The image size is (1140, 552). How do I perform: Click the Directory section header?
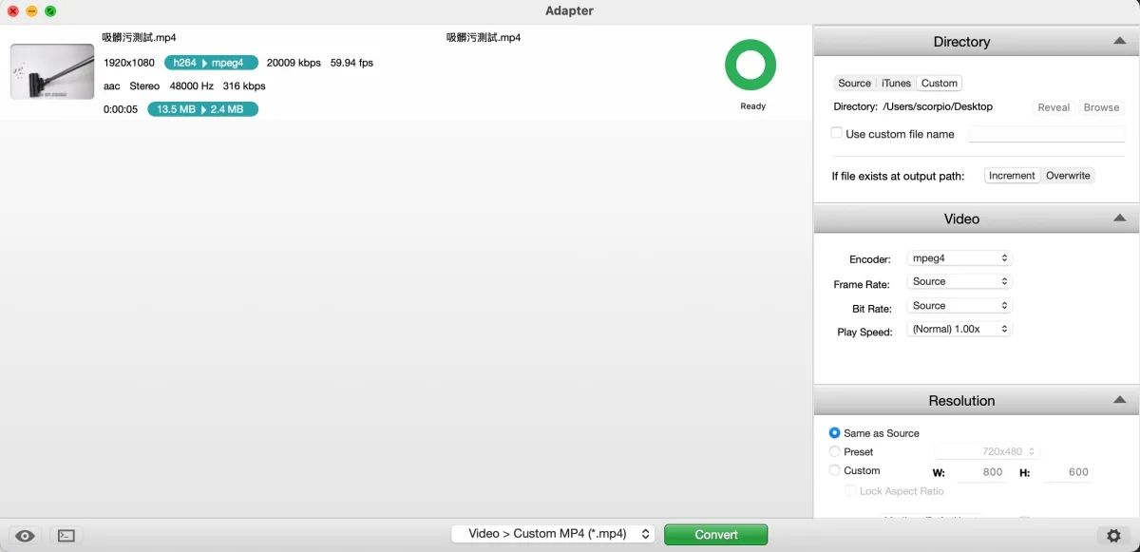pos(977,42)
